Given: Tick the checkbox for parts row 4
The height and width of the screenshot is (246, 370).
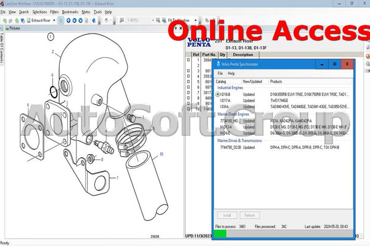Looking at the screenshot, I should point(188,76).
